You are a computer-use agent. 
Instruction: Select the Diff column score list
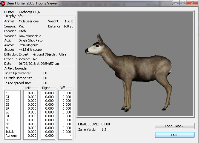tap(65, 115)
